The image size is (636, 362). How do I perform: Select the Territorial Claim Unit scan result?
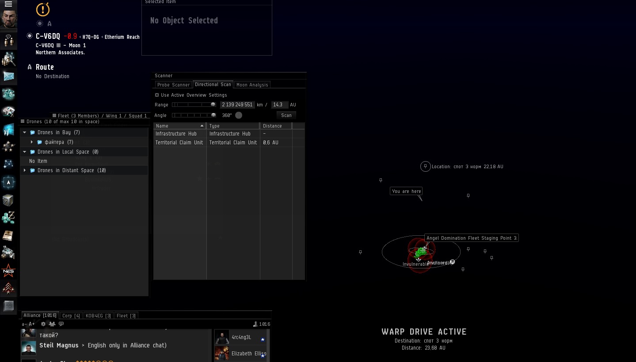point(229,143)
